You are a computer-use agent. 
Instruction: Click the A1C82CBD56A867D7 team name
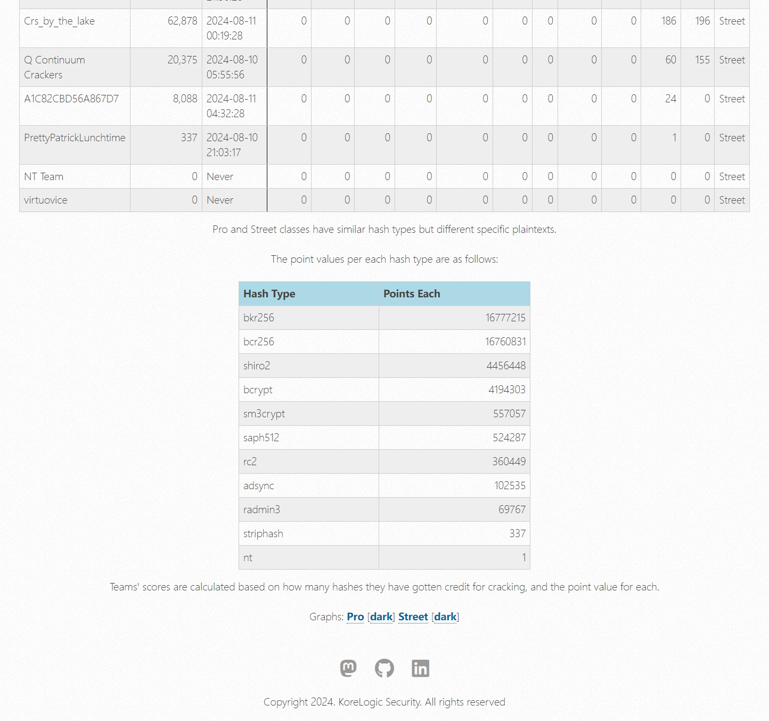[x=71, y=99]
